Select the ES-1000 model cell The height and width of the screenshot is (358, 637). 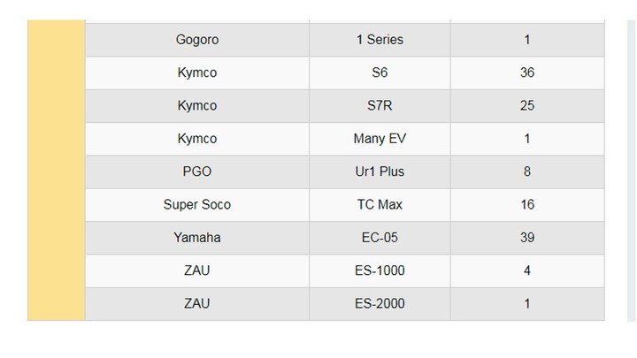coord(380,270)
